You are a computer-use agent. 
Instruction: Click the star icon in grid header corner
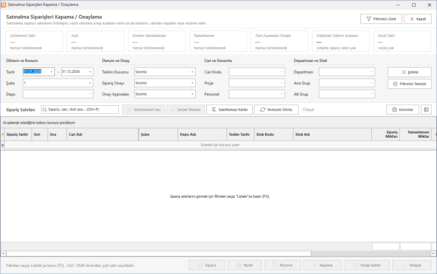[3, 134]
